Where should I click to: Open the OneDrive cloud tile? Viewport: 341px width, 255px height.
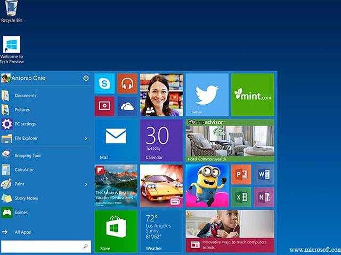coord(127,106)
